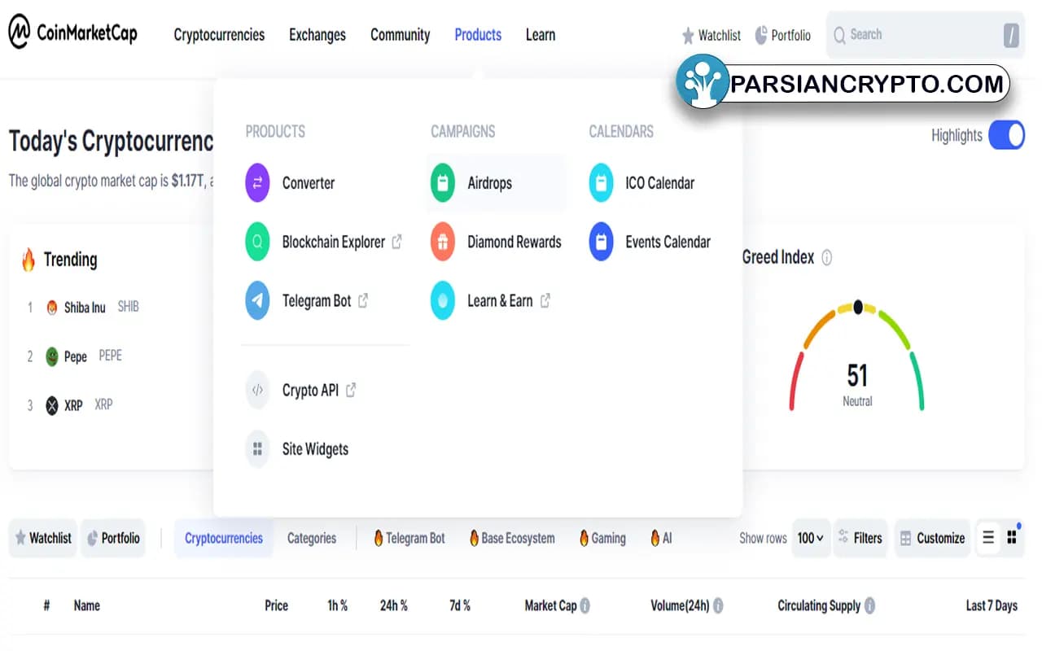Click external-link icon beside Learn & Earn
Viewport: 1042px width, 651px height.
pyautogui.click(x=545, y=300)
